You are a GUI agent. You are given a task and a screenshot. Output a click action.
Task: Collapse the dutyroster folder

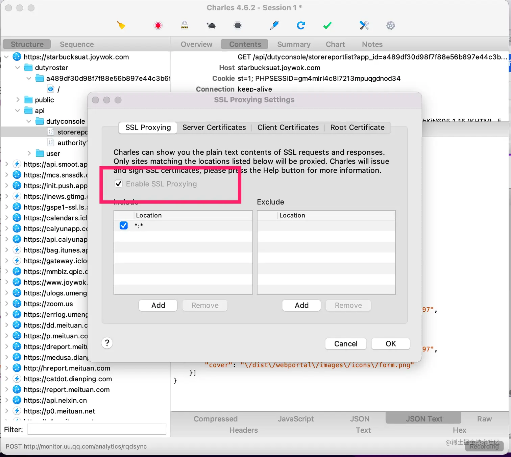click(18, 68)
